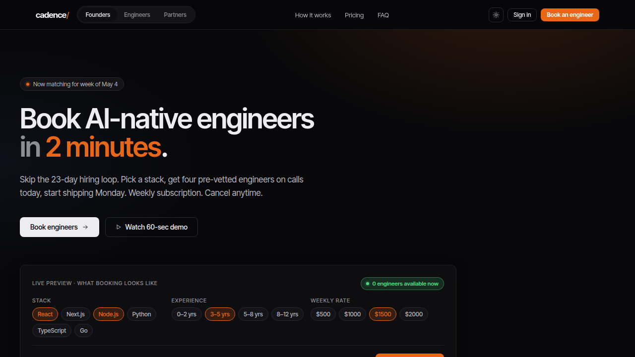Click the Now matching for week badge
This screenshot has width=635, height=357.
(72, 84)
